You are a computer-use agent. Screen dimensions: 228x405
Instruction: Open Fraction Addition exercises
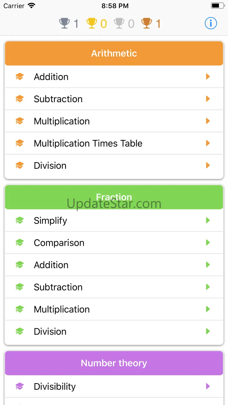pyautogui.click(x=51, y=265)
